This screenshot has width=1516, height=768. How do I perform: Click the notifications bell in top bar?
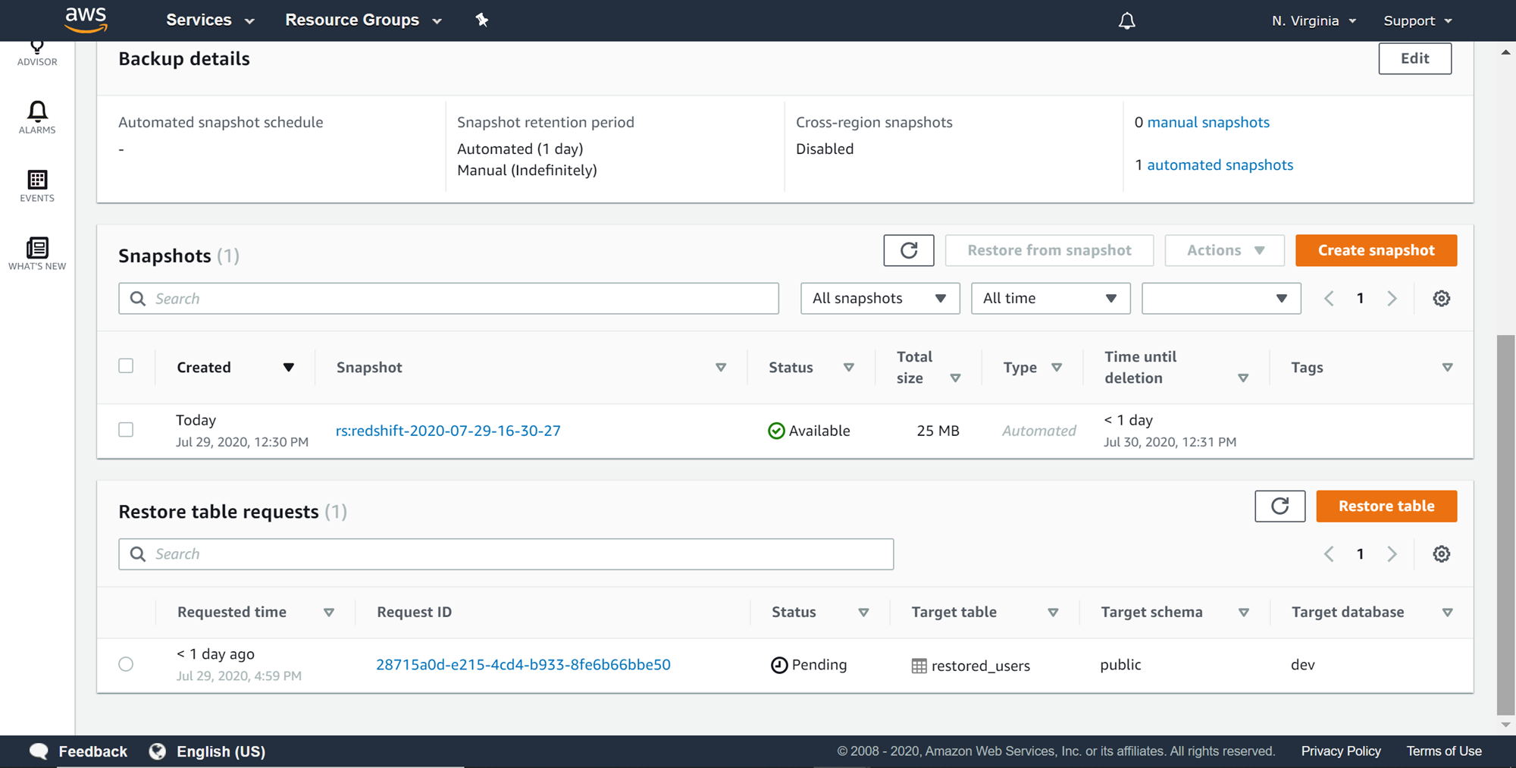1127,20
